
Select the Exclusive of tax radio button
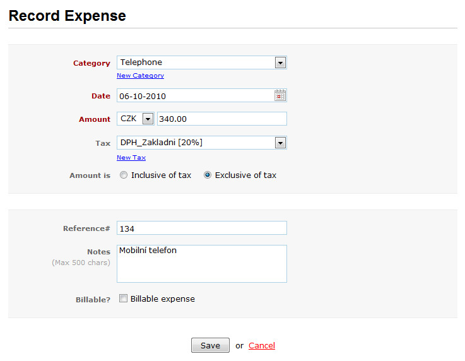click(x=208, y=175)
